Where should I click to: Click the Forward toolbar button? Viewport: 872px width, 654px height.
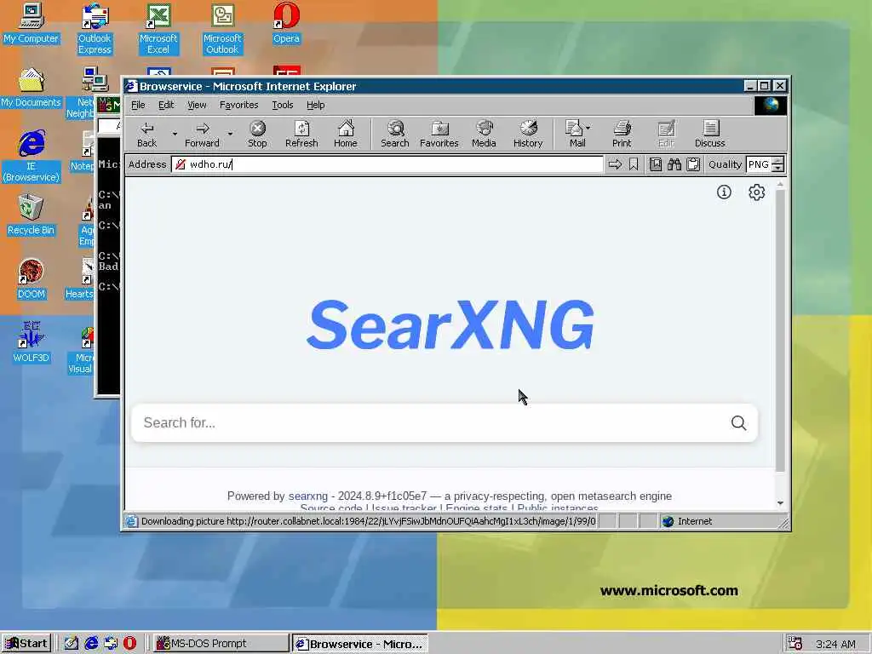click(202, 134)
